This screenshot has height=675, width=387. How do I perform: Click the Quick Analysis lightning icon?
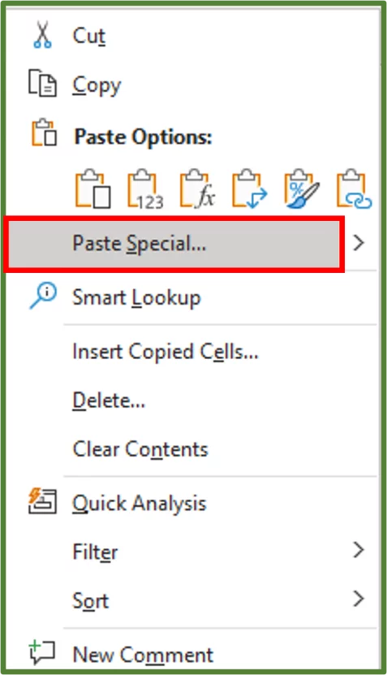[42, 501]
